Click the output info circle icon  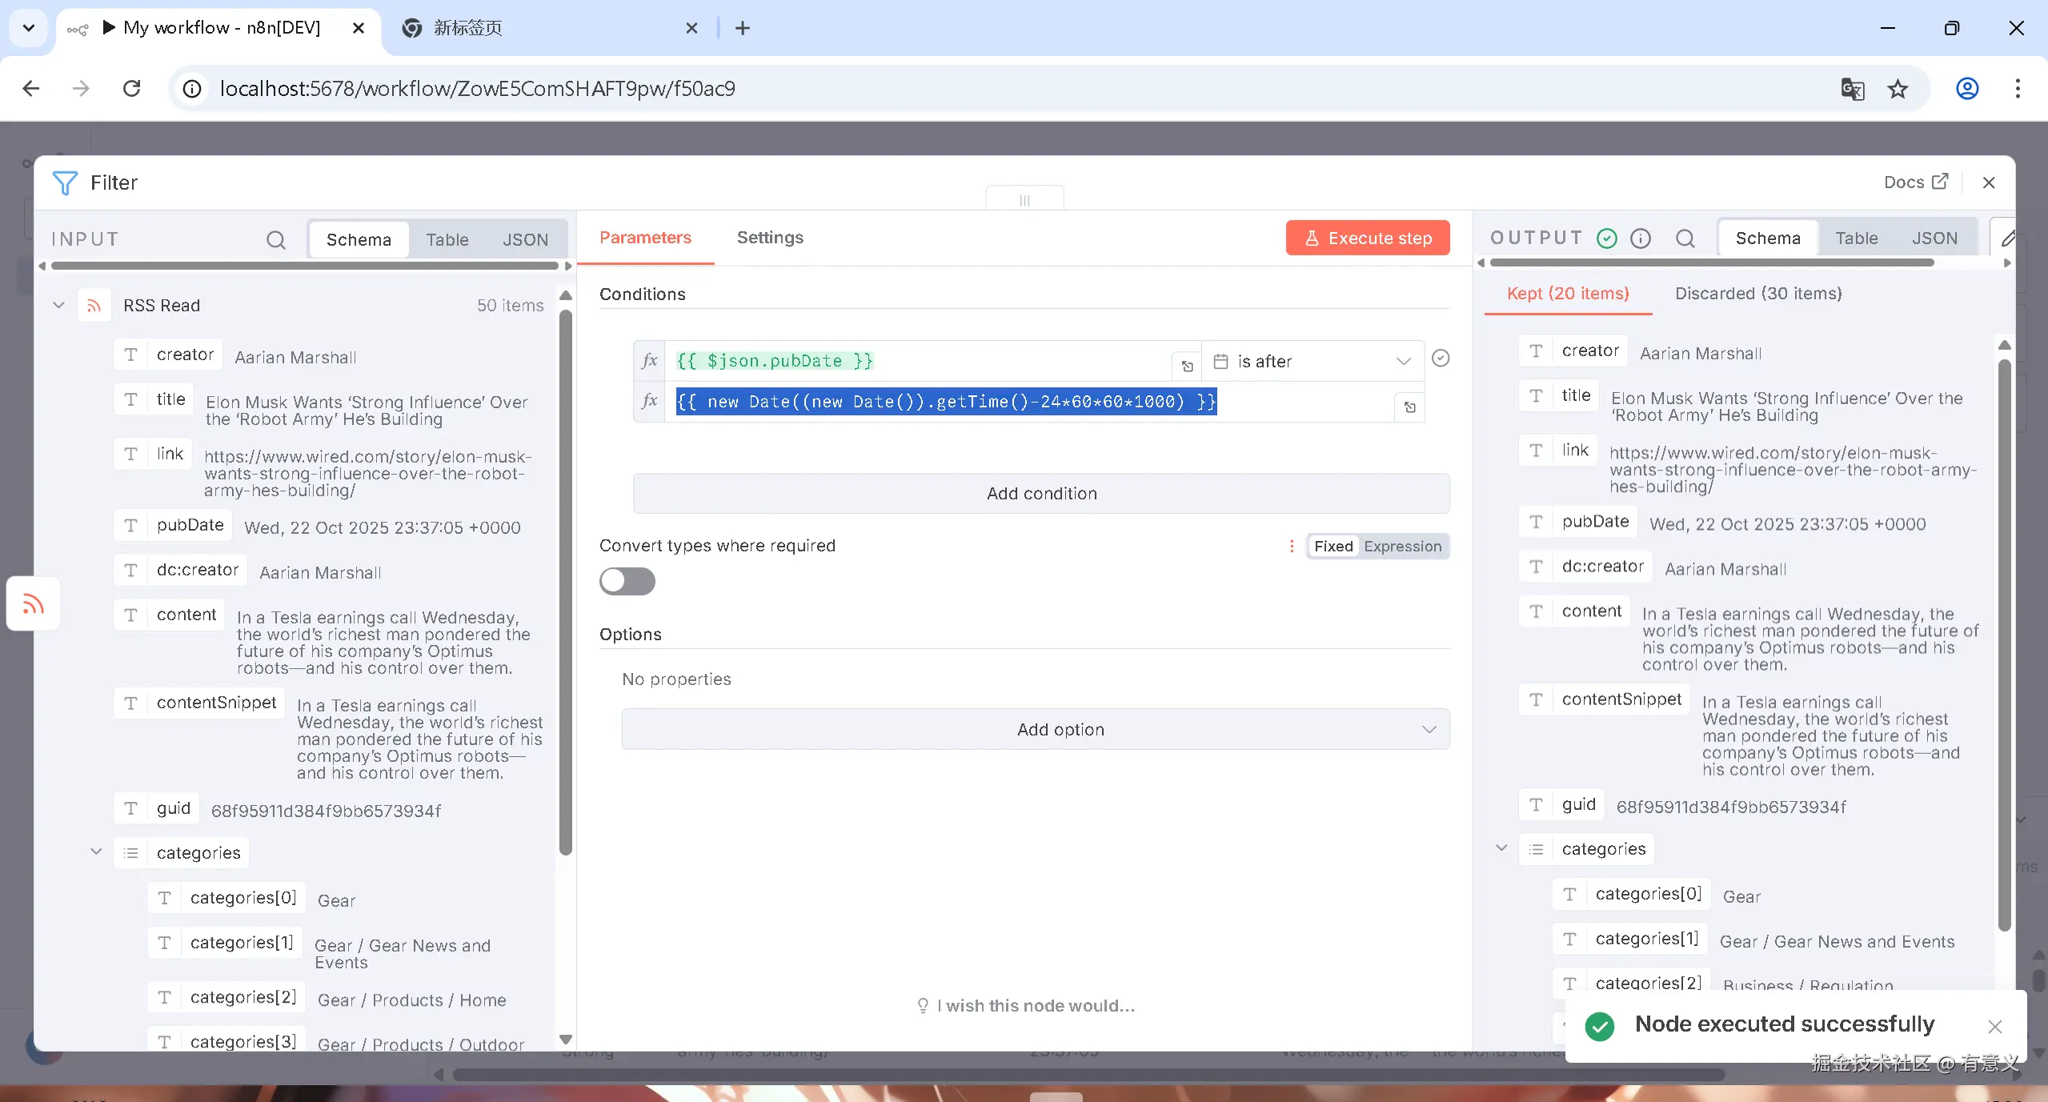tap(1641, 238)
